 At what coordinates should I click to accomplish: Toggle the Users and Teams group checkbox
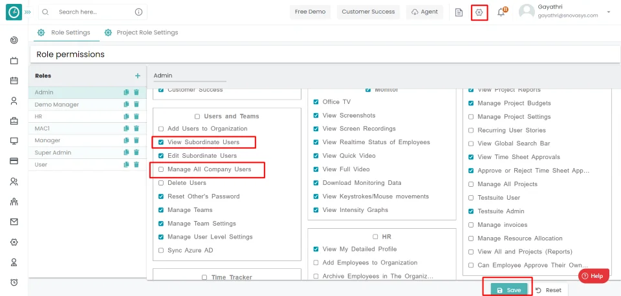tap(197, 116)
